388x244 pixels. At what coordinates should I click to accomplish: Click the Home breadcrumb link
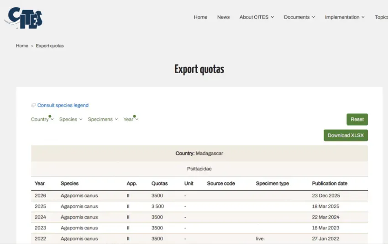point(22,46)
